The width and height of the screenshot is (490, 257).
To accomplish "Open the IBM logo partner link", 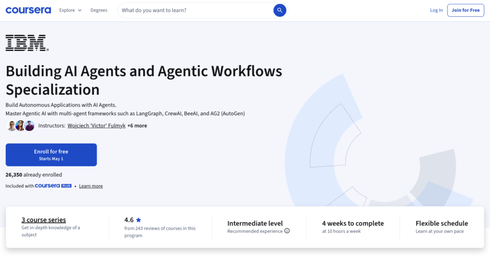I will click(27, 43).
